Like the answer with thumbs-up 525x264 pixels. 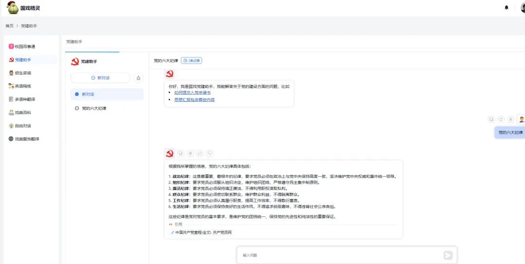[200, 153]
